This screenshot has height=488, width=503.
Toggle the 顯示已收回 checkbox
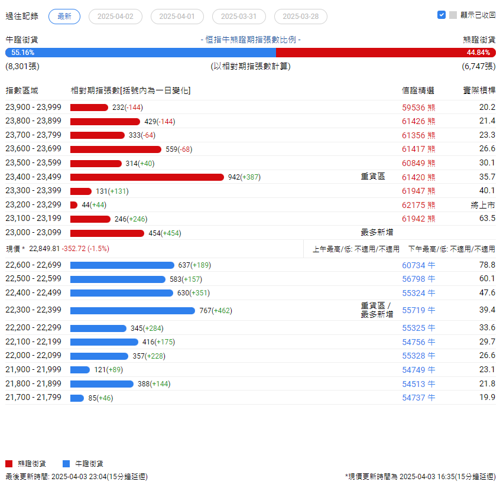pos(441,15)
